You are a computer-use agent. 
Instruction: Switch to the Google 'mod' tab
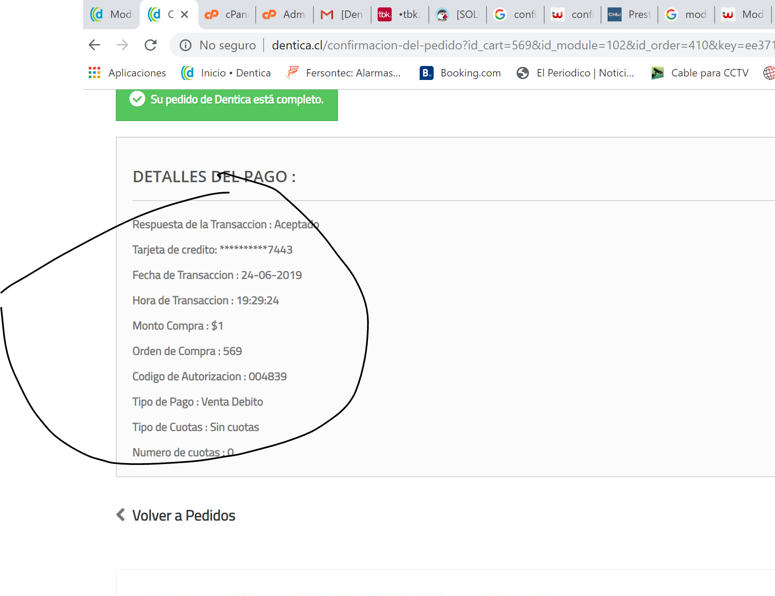click(686, 14)
